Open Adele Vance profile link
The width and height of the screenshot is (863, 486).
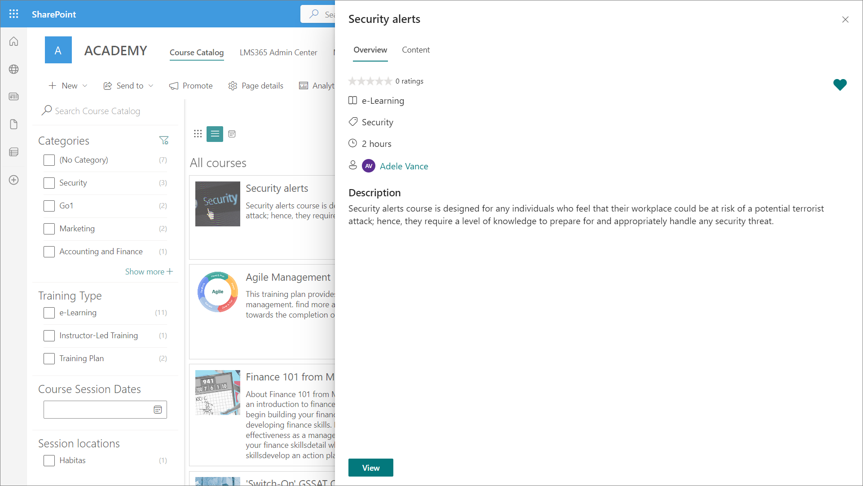pos(404,166)
